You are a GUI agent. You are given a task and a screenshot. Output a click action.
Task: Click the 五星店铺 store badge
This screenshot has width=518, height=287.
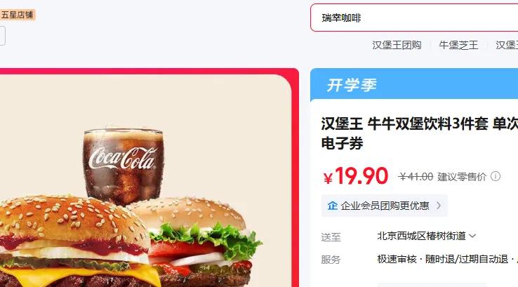pyautogui.click(x=17, y=15)
